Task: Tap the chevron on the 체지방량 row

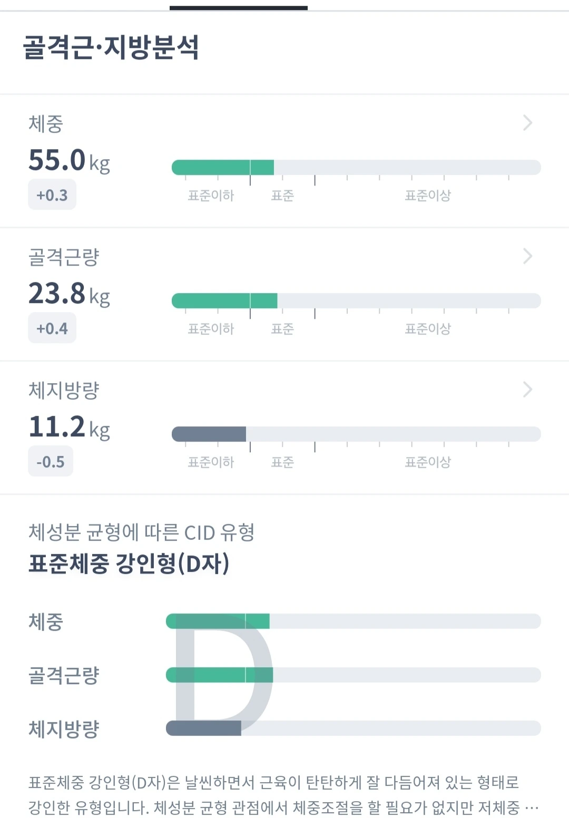Action: click(527, 389)
